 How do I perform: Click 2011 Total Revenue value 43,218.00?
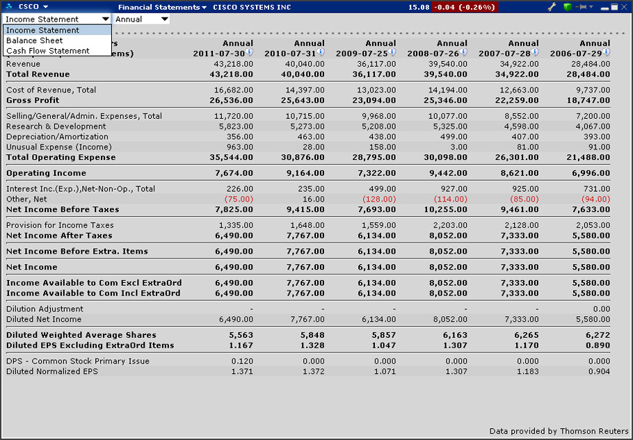(232, 74)
